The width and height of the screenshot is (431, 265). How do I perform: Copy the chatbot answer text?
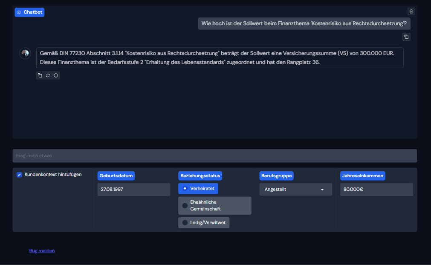40,75
